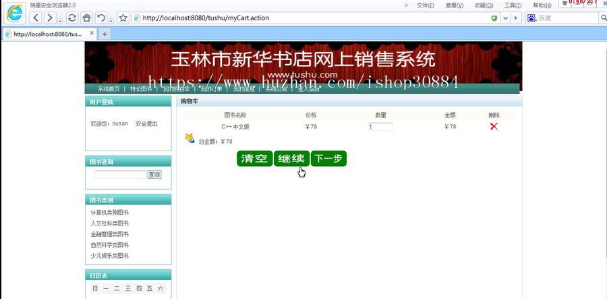Open a new tab with plus button
Image resolution: width=607 pixels, height=299 pixels.
(x=105, y=34)
